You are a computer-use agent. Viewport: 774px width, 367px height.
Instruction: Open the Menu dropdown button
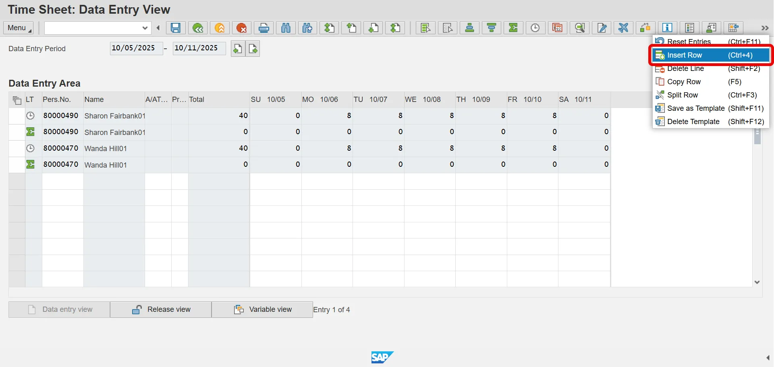(x=19, y=28)
